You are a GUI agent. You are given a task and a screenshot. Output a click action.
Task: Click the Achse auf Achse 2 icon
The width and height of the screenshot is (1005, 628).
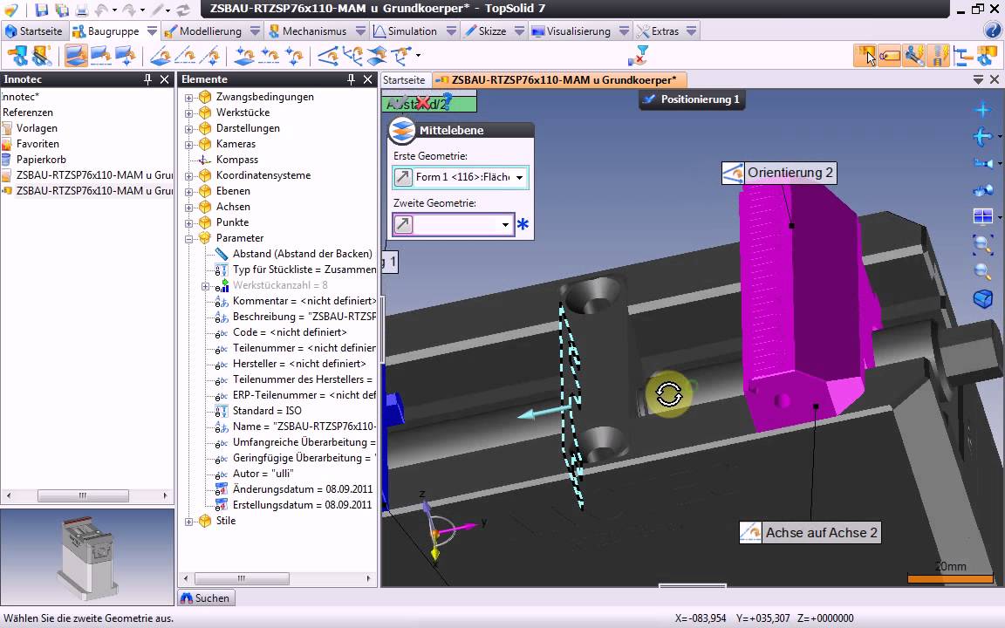click(750, 533)
